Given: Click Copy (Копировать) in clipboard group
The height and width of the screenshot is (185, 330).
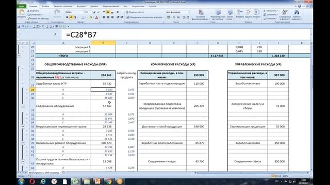Looking at the screenshot, I should coord(36,15).
